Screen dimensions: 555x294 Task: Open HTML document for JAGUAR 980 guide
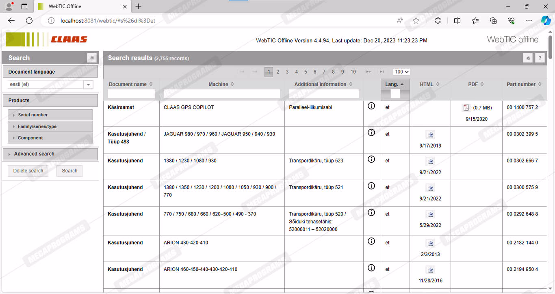tap(430, 135)
